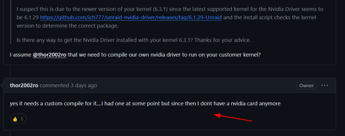Click the blockquote's vertical bar
This screenshot has width=345, height=136.
11,22
